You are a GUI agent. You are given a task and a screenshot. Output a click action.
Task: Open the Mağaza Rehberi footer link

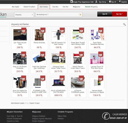pos(39,116)
